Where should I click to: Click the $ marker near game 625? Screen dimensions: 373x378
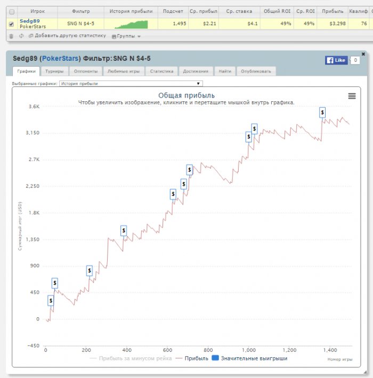[x=173, y=194]
